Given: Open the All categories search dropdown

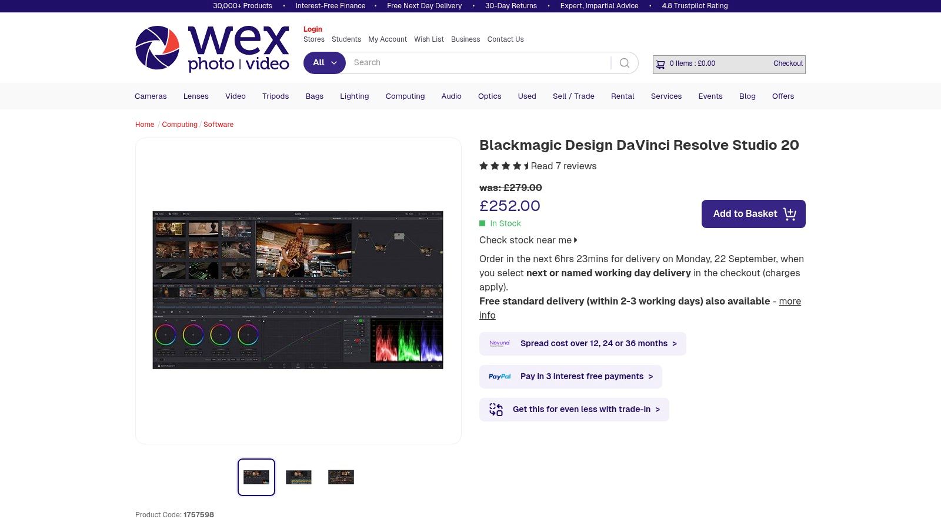Looking at the screenshot, I should click(325, 63).
